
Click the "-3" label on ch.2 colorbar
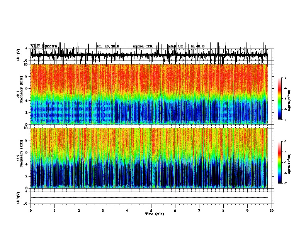click(285, 142)
